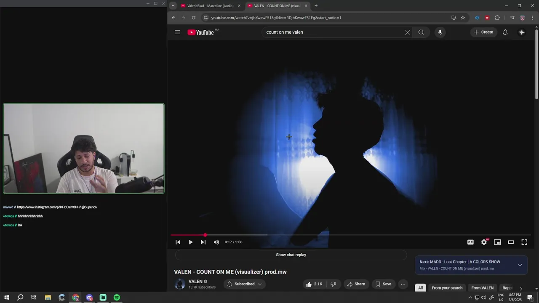Open more actions ellipsis under the video
This screenshot has height=303, width=539.
[403, 284]
